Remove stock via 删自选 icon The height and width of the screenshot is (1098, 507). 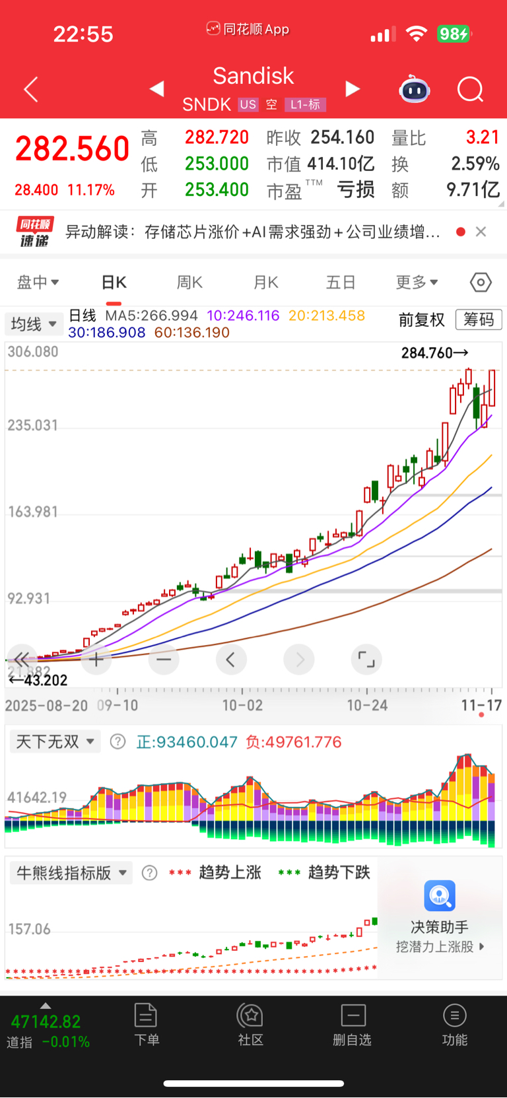(353, 1015)
